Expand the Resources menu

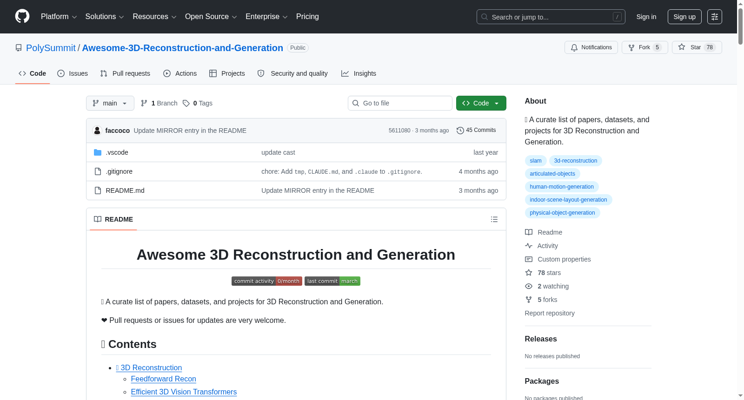154,17
